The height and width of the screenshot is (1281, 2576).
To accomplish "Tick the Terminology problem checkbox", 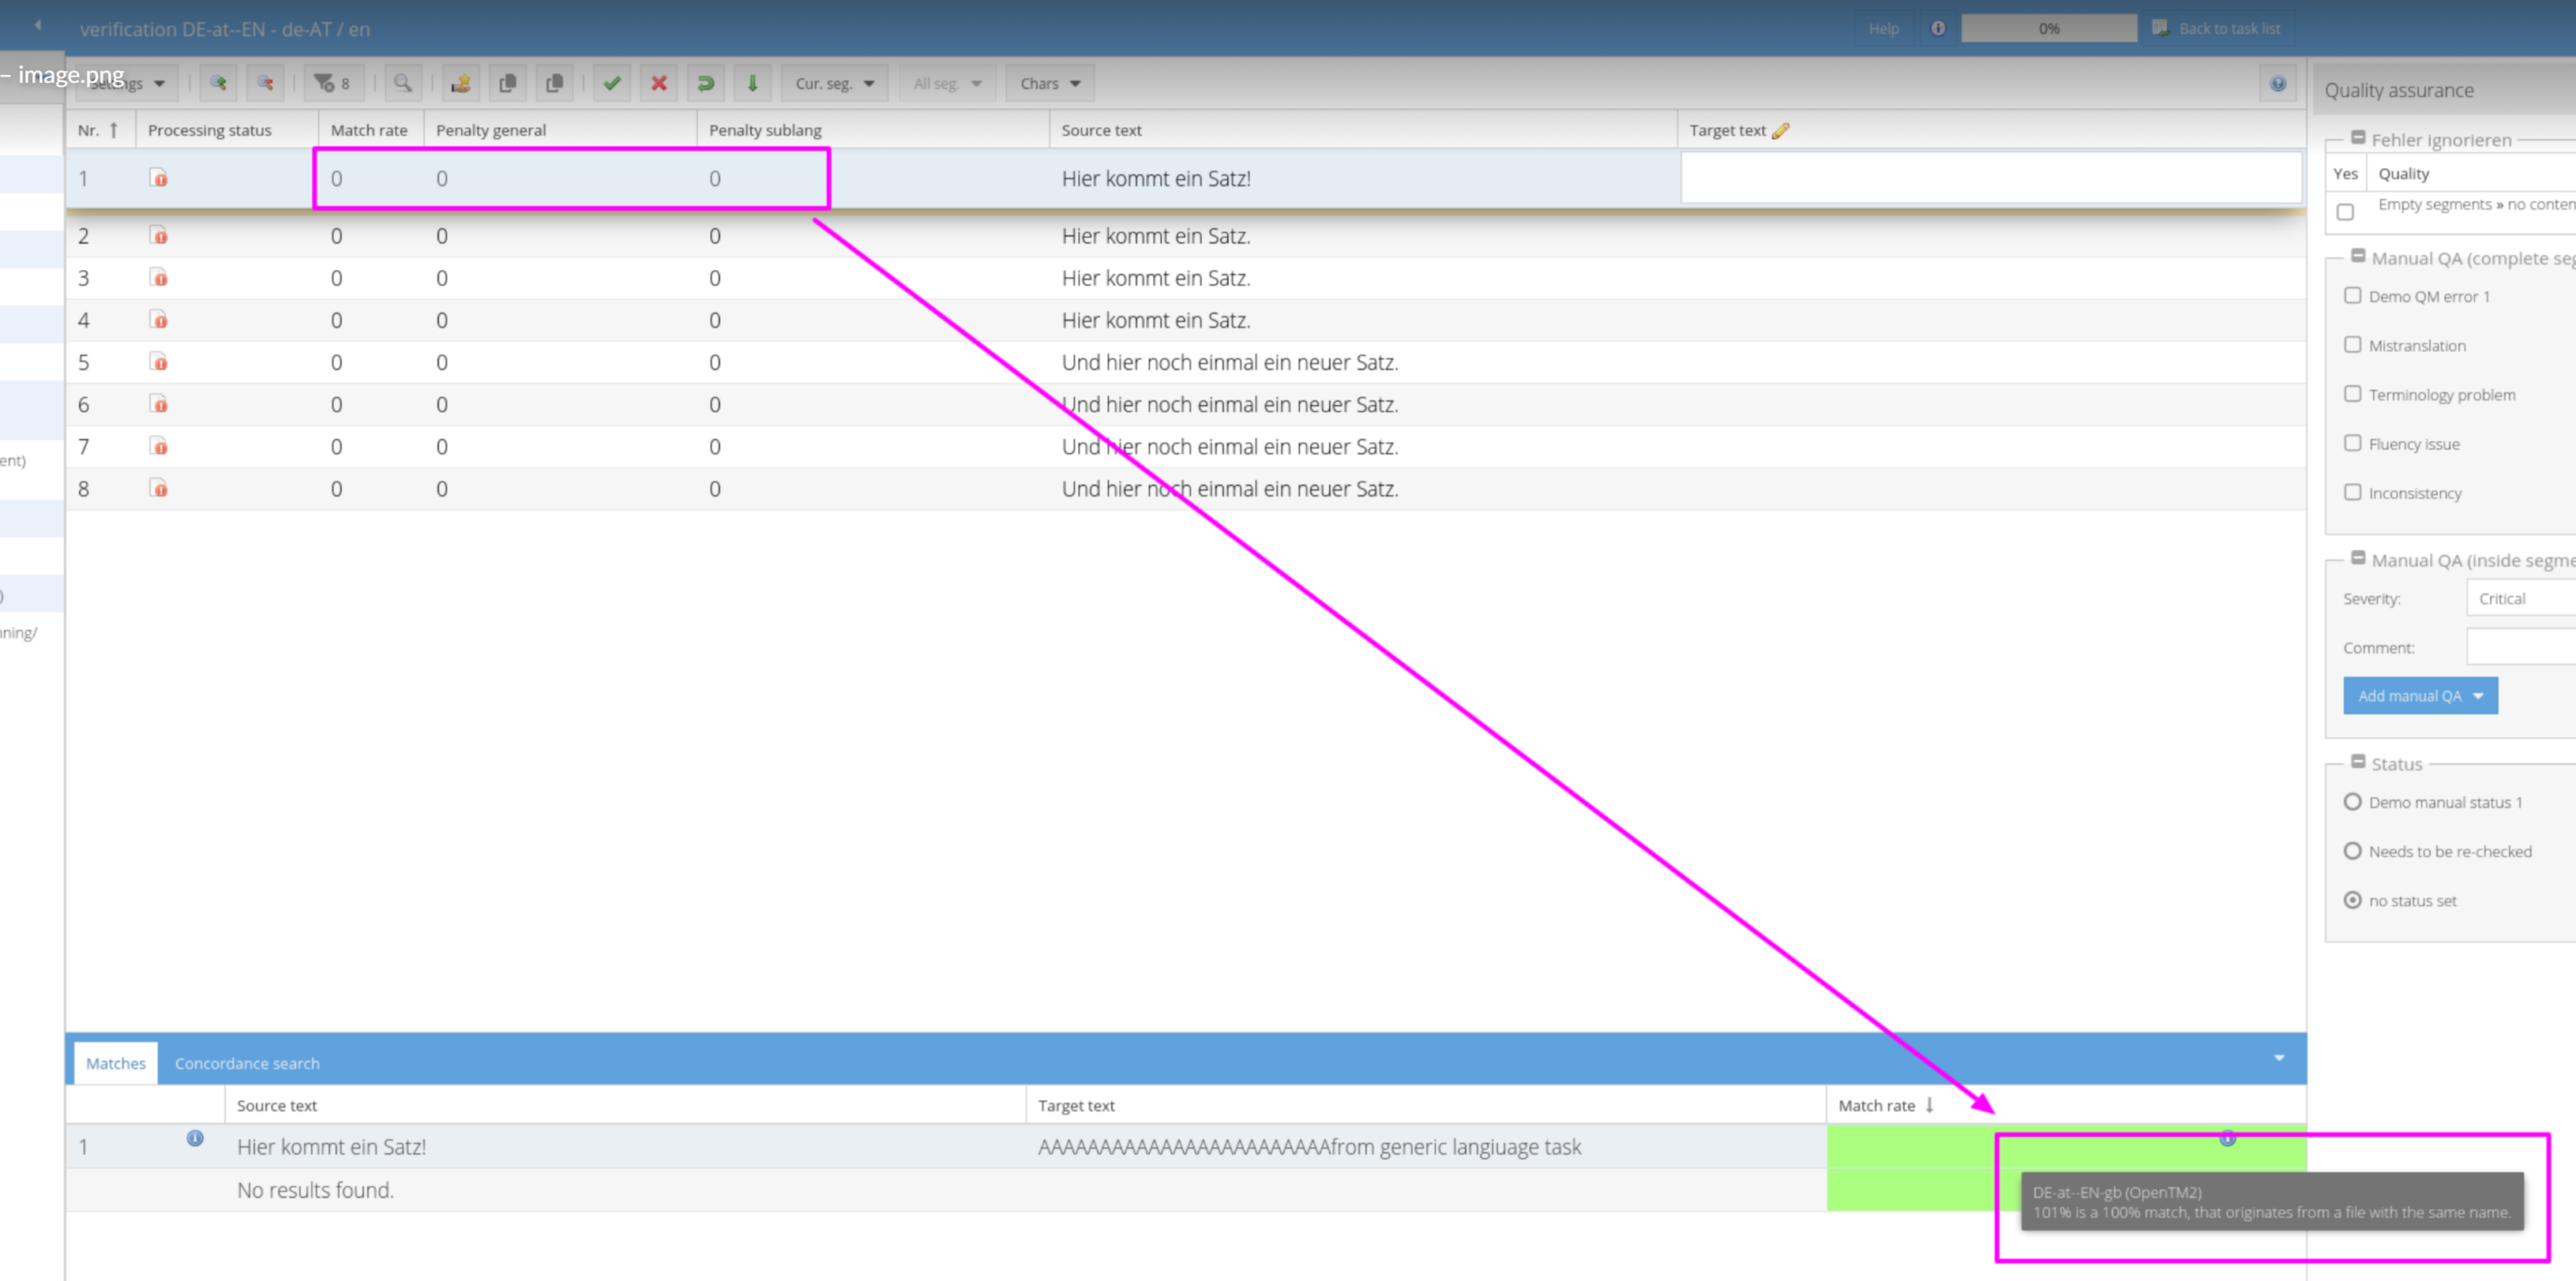I will point(2353,394).
